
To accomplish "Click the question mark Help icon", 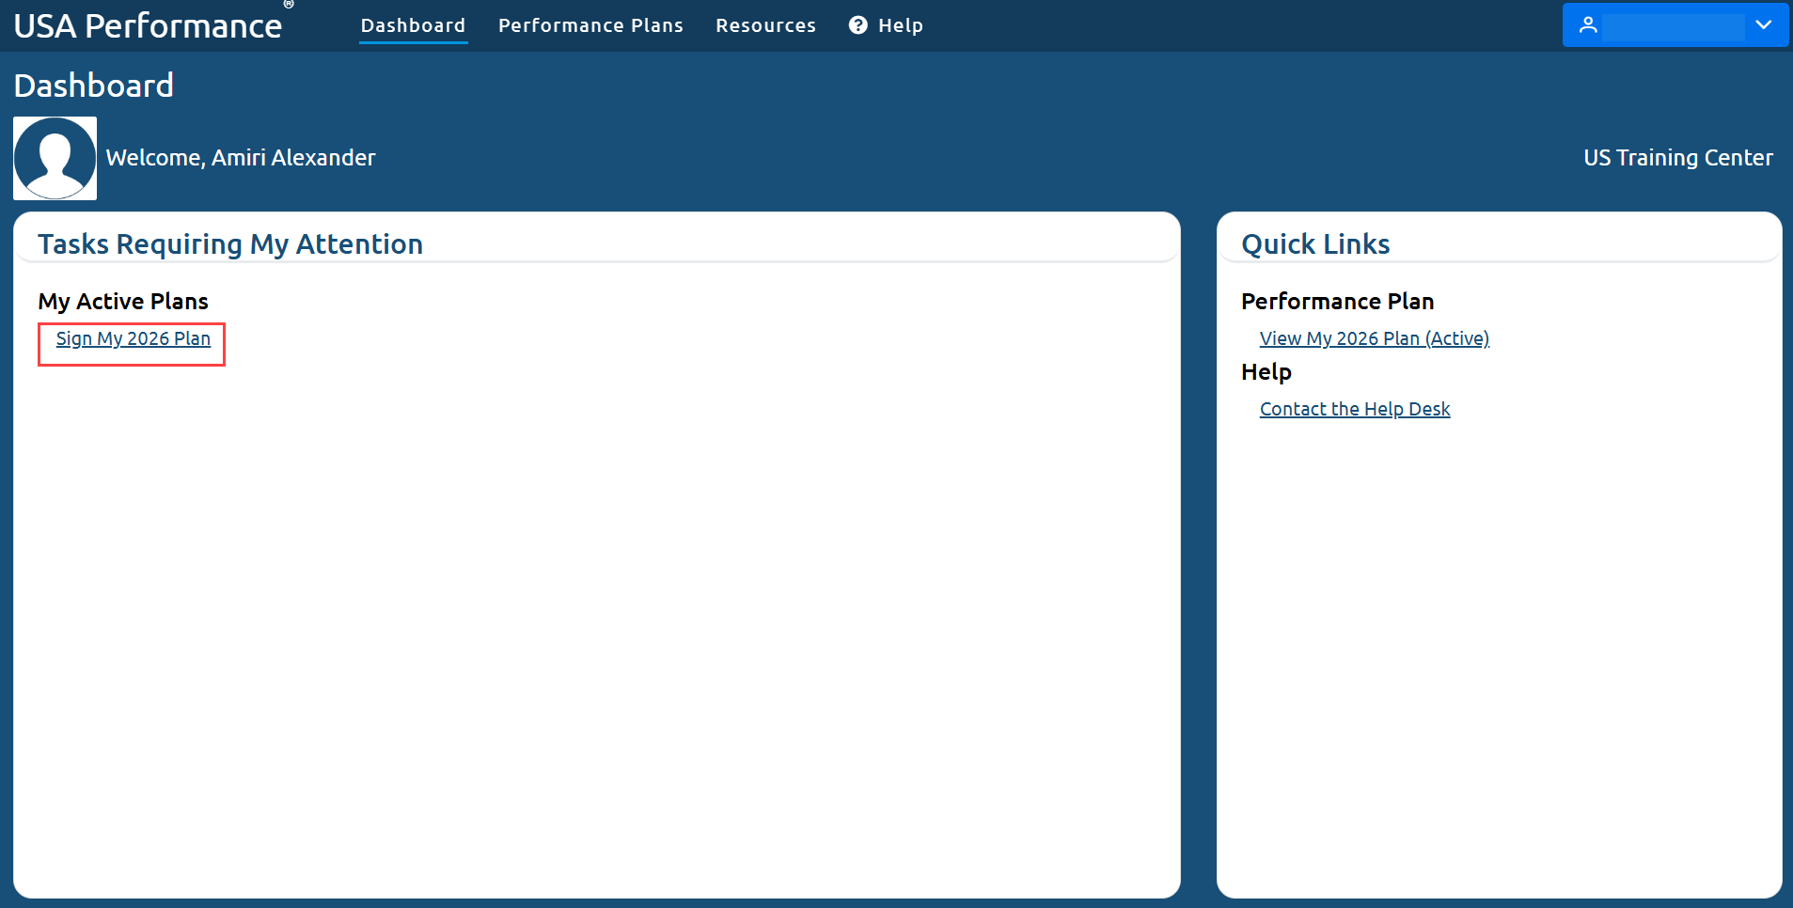I will [857, 25].
